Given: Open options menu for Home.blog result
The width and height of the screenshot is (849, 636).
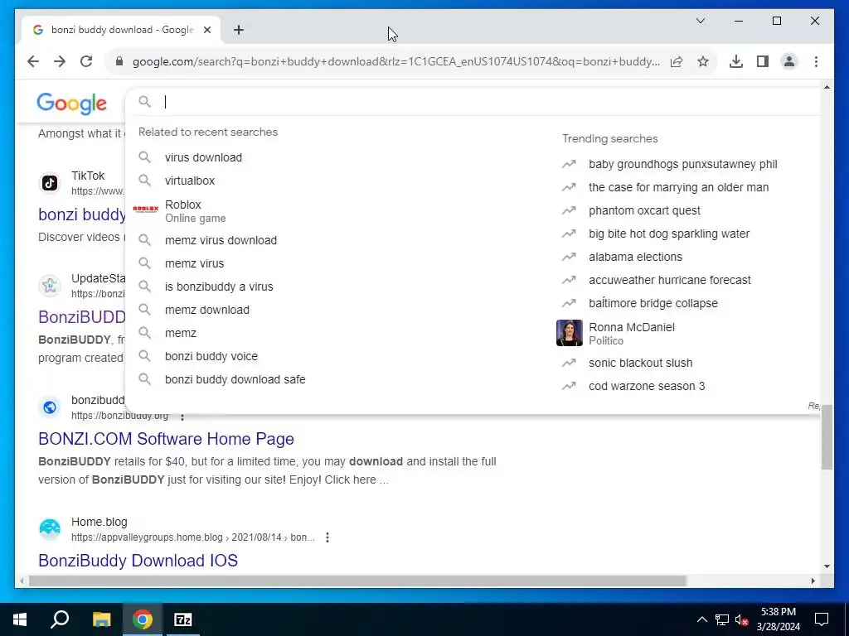Looking at the screenshot, I should click(327, 537).
